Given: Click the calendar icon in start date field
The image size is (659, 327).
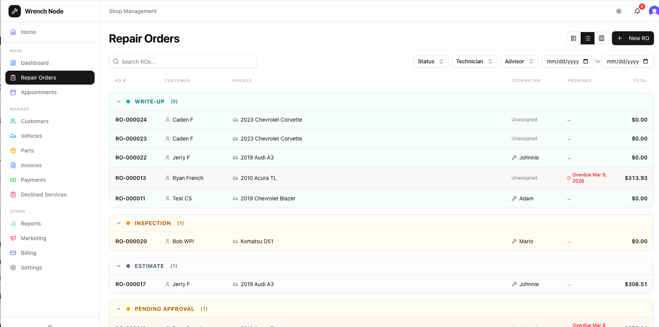Looking at the screenshot, I should click(586, 61).
